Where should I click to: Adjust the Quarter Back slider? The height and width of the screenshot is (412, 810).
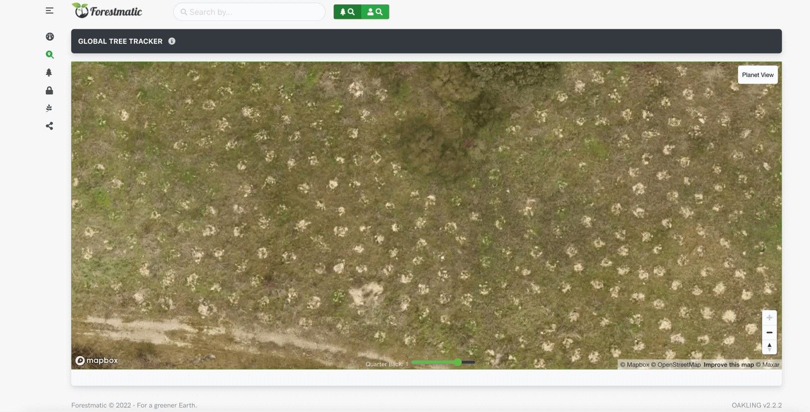443,362
